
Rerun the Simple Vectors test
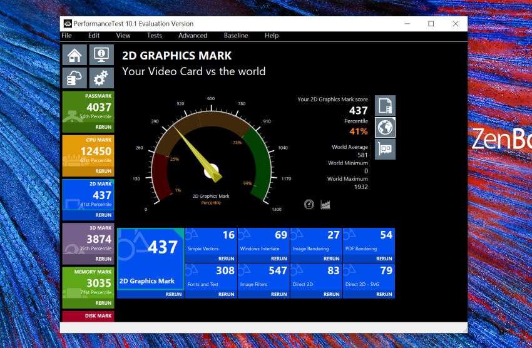click(x=227, y=258)
